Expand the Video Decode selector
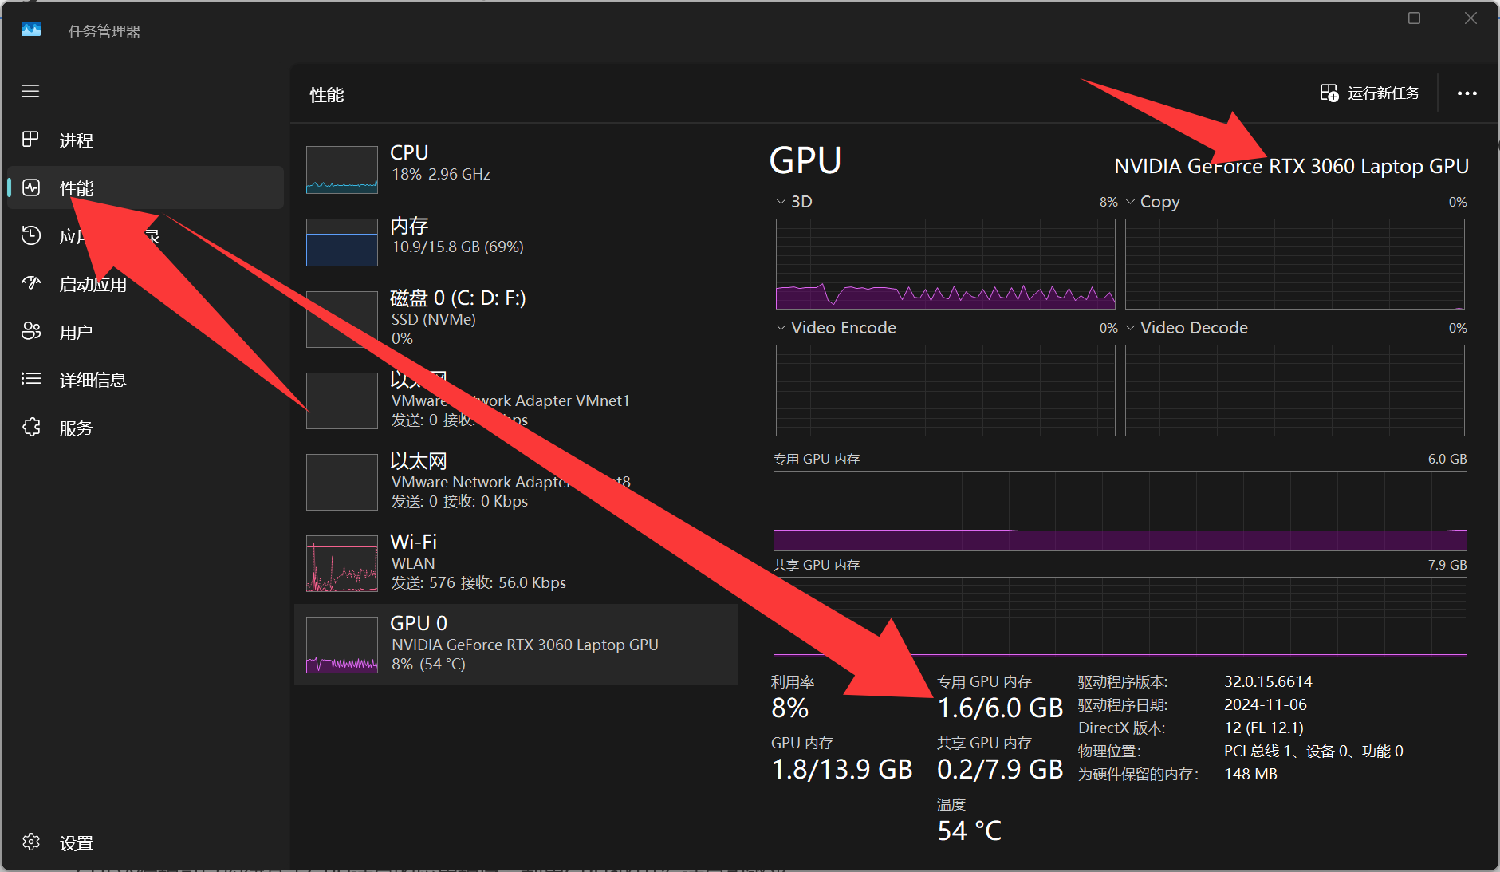Viewport: 1500px width, 872px height. click(x=1130, y=327)
